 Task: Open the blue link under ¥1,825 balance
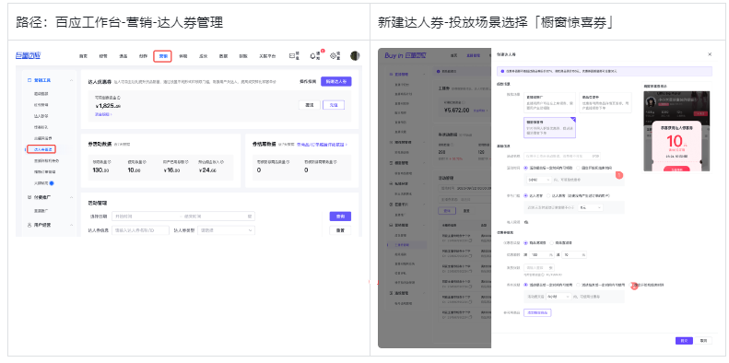(103, 114)
